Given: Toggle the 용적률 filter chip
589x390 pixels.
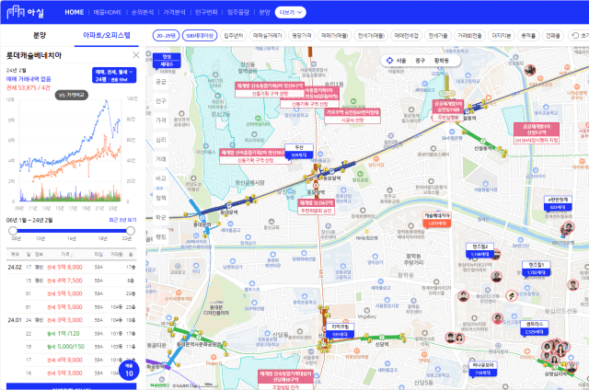Looking at the screenshot, I should coord(528,35).
